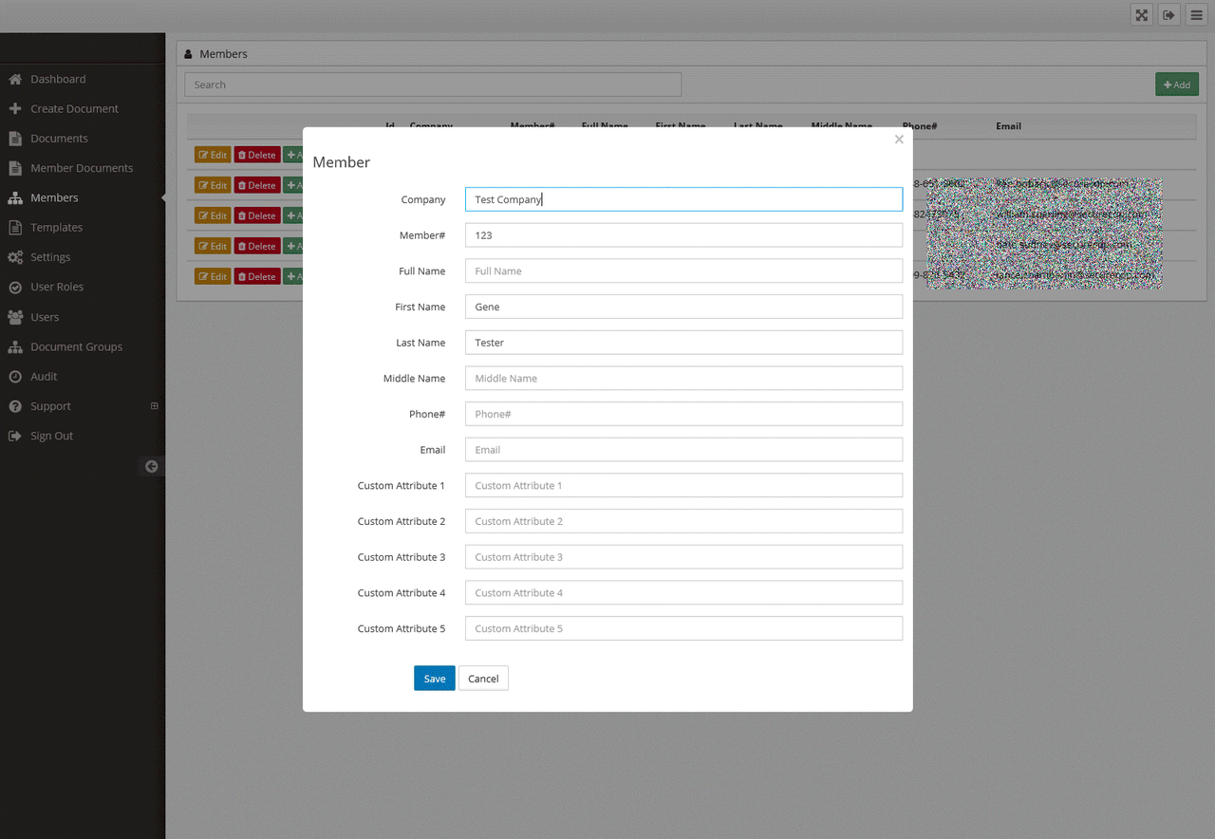1215x839 pixels.
Task: Select the Members sidebar item
Action: (x=54, y=197)
